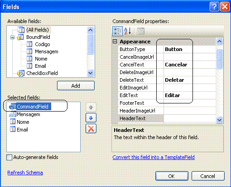Select the ButtonType property value Button
Viewport: 231px width, 187px height.
190,49
